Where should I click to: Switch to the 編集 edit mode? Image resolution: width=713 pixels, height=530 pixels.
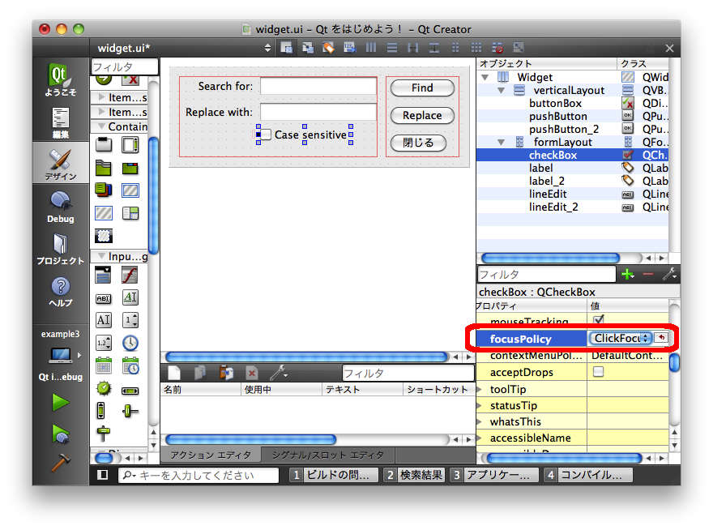point(61,122)
